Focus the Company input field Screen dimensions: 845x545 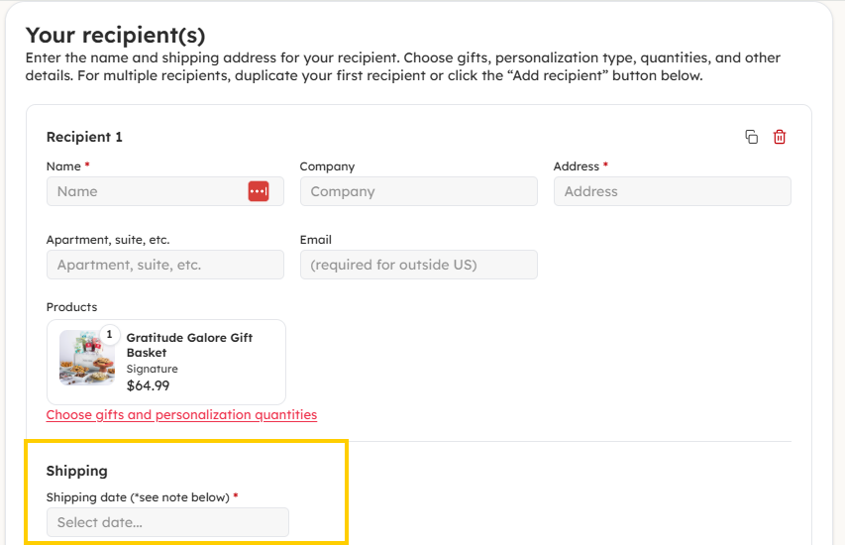coord(419,191)
